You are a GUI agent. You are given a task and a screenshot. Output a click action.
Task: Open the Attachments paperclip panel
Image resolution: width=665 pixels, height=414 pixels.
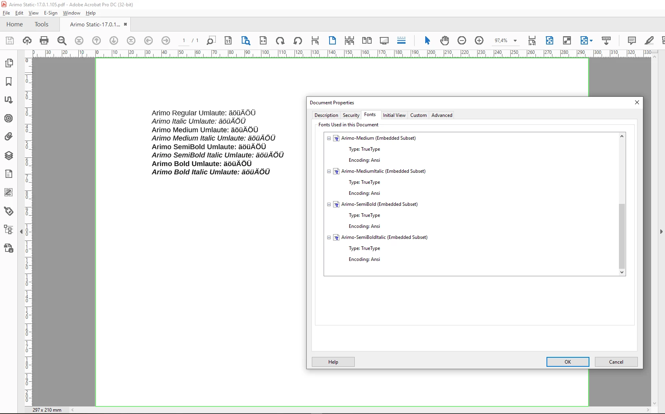click(x=9, y=137)
